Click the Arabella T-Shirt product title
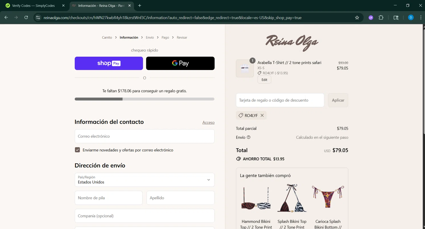The image size is (425, 229). pos(289,63)
